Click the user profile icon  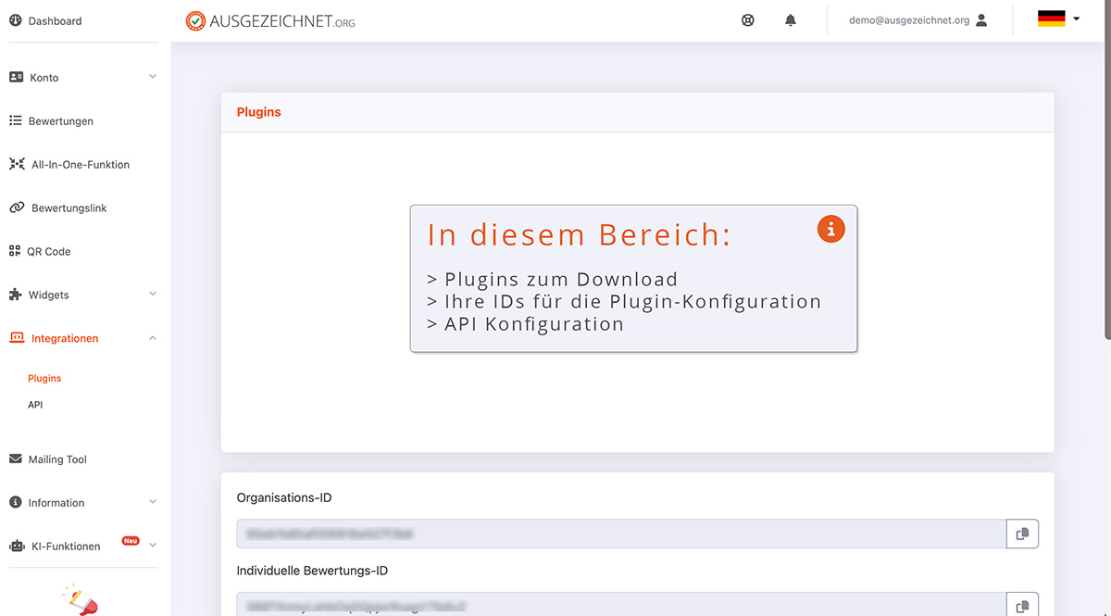tap(981, 20)
